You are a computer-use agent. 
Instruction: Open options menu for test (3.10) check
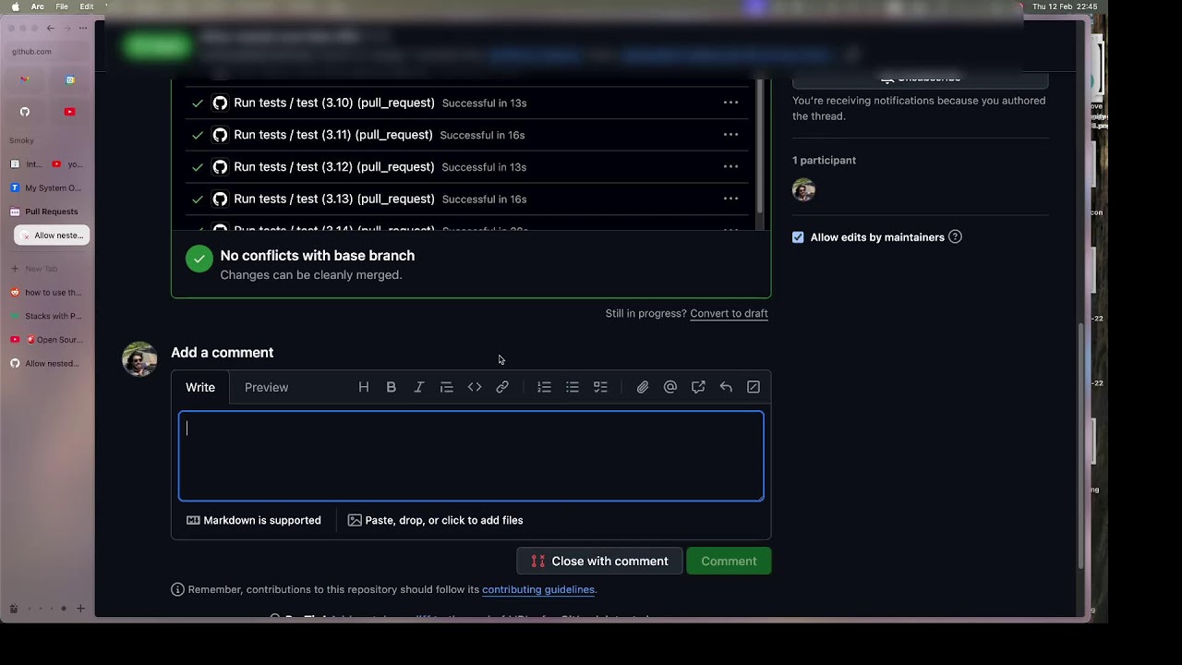[730, 103]
